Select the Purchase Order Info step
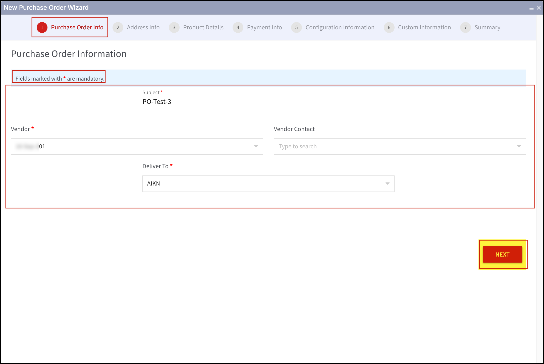The height and width of the screenshot is (364, 544). pyautogui.click(x=70, y=27)
